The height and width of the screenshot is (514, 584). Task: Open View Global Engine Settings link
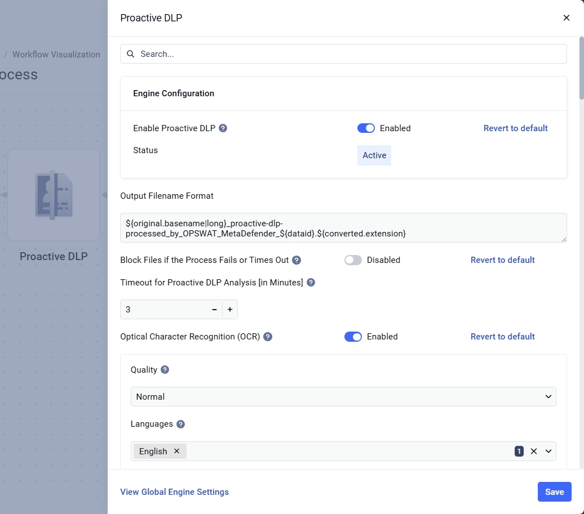[174, 492]
